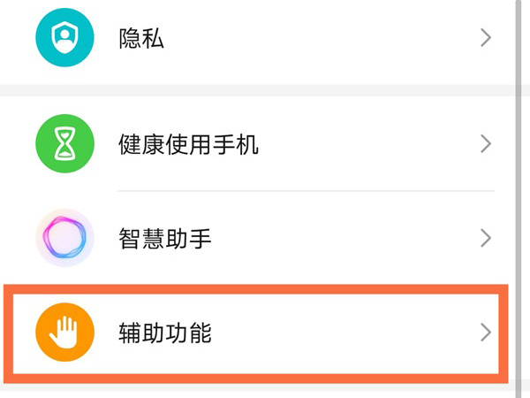530x398 pixels.
Task: Tap the green hourglass Digital Balance icon
Action: point(64,143)
